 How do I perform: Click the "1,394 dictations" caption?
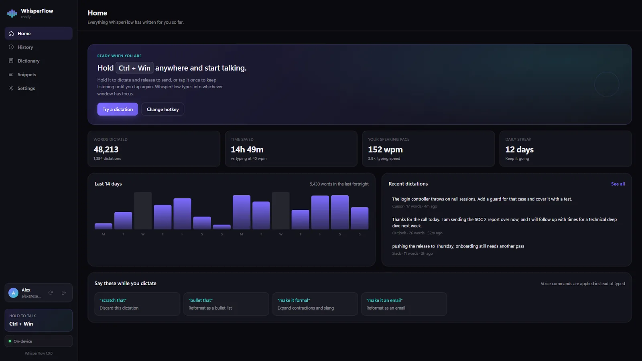[107, 159]
